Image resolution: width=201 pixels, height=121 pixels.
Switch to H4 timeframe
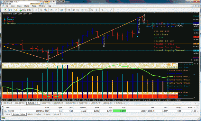tap(82, 10)
